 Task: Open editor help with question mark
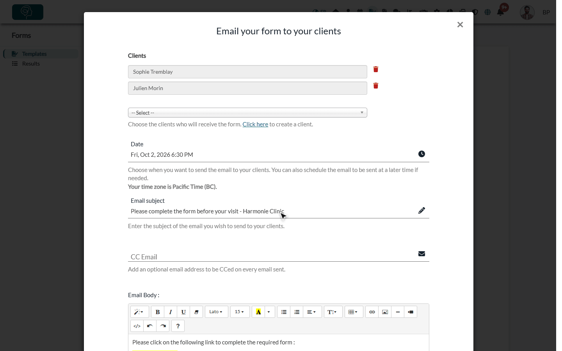click(x=178, y=326)
